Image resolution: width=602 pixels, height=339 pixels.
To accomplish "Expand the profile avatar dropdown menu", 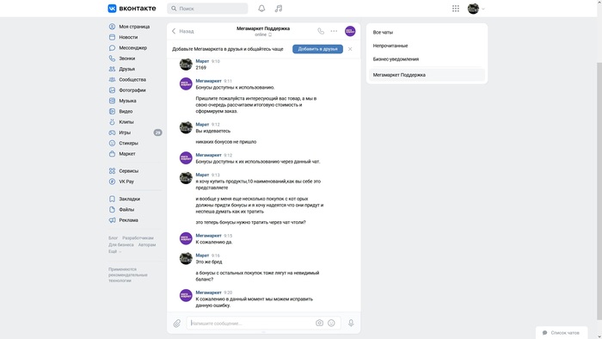I will pos(476,9).
